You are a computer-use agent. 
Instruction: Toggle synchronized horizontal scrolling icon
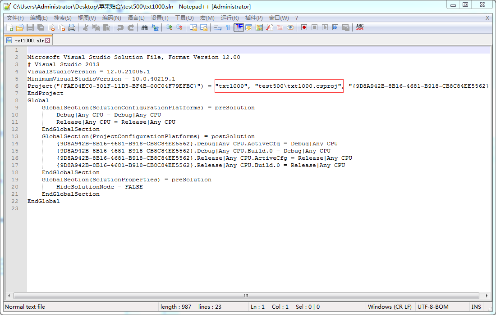[x=203, y=27]
